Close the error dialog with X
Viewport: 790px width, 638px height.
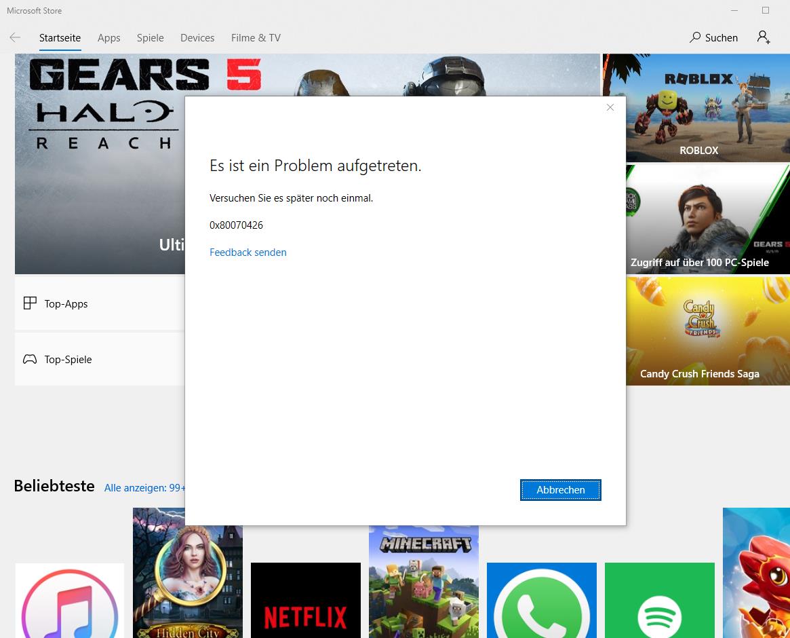[x=610, y=107]
